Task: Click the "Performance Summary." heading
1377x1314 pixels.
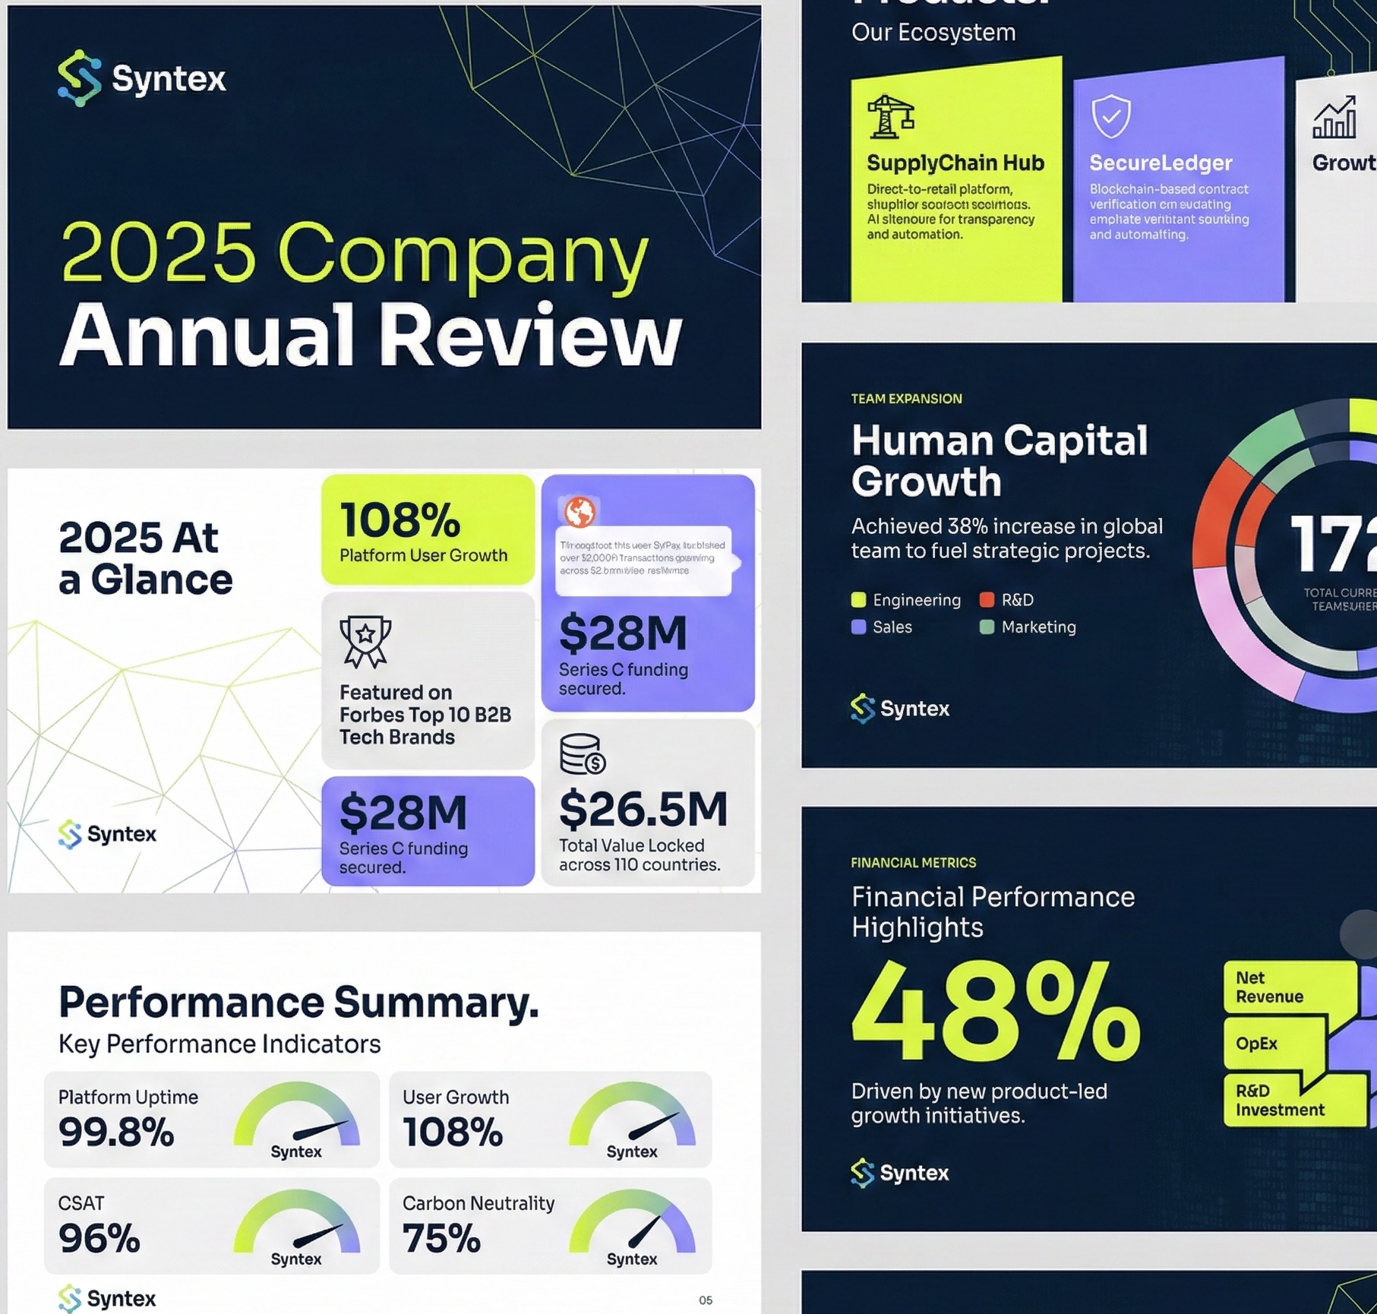Action: click(298, 1002)
